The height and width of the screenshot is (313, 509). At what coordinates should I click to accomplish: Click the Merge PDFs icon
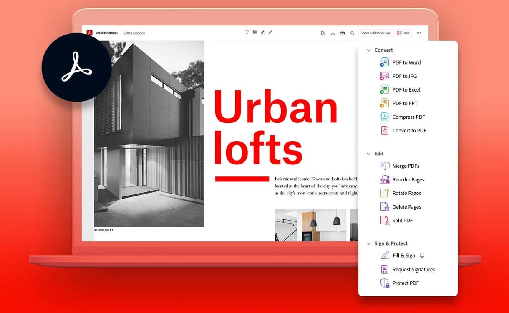click(384, 166)
